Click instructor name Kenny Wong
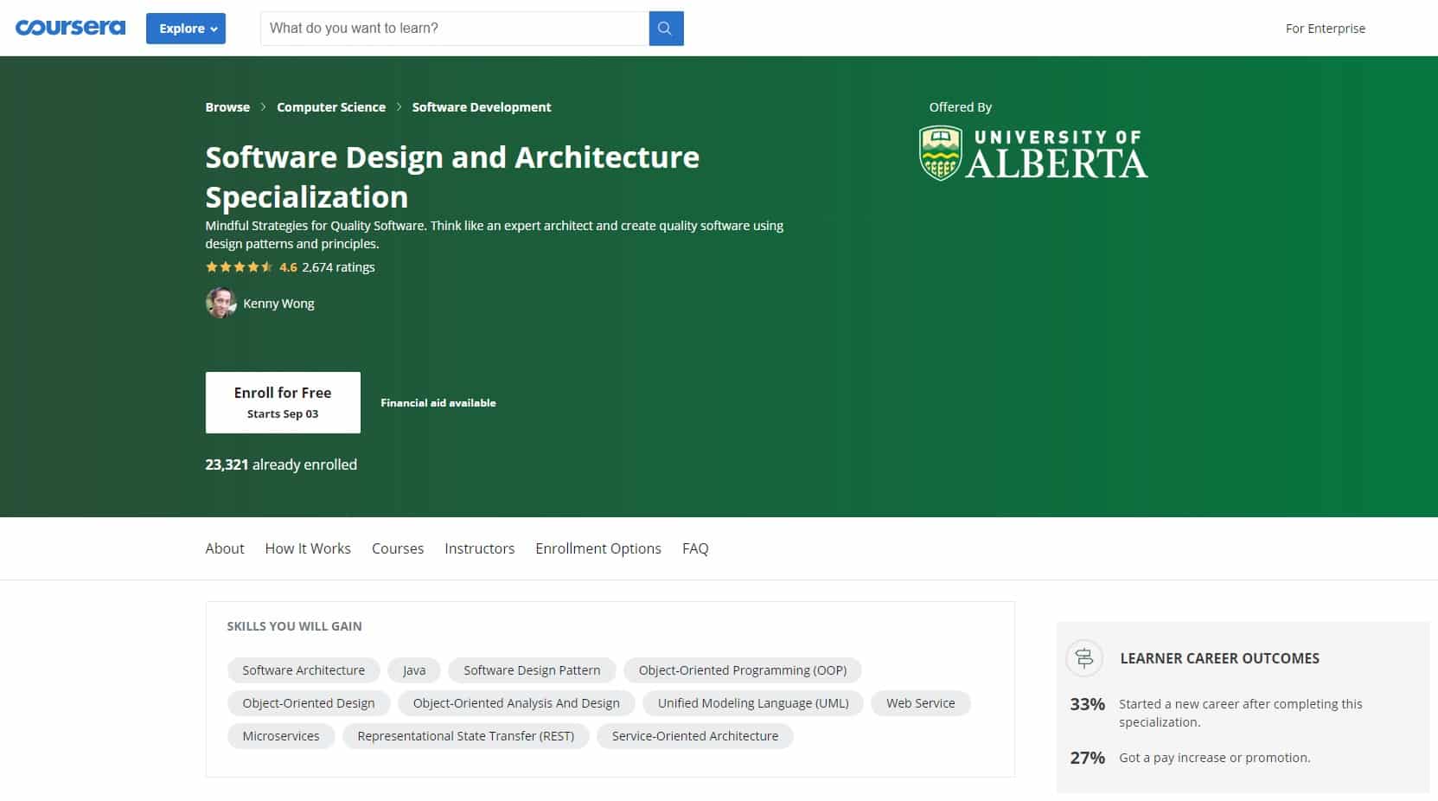Viewport: 1438px width, 801px height. pos(278,304)
